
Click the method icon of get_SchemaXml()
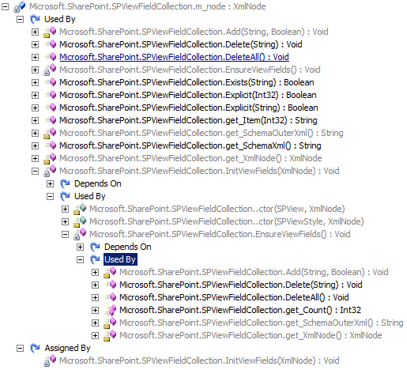(51, 145)
